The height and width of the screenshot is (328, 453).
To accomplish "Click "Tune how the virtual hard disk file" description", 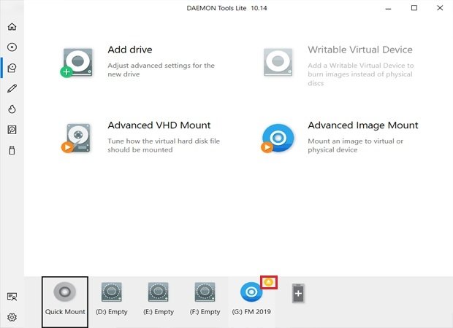I will pos(164,141).
